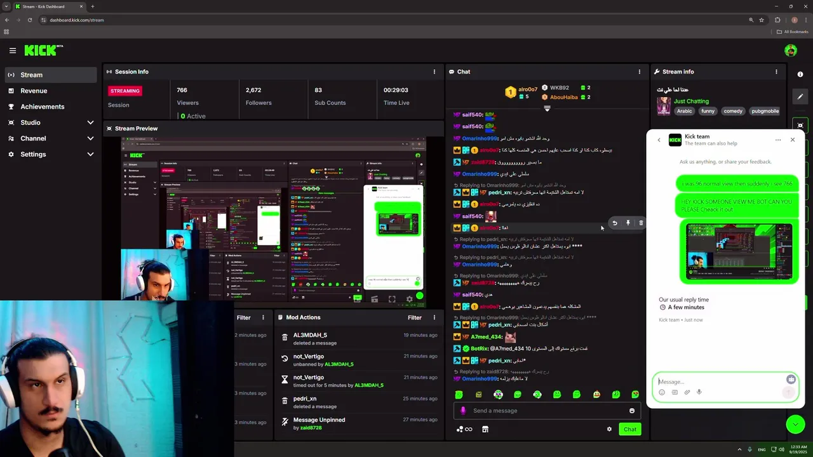This screenshot has height=457, width=813.
Task: Click Filter in the Mod Actions panel
Action: click(x=415, y=317)
